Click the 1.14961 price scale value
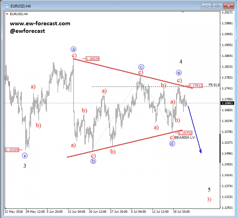The width and height of the screenshot is (237, 218). [x=227, y=153]
